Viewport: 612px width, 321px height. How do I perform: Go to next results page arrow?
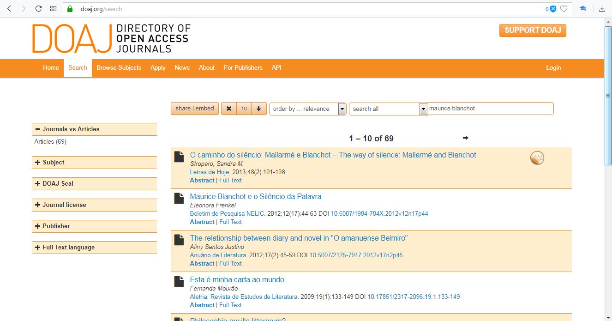(x=465, y=138)
